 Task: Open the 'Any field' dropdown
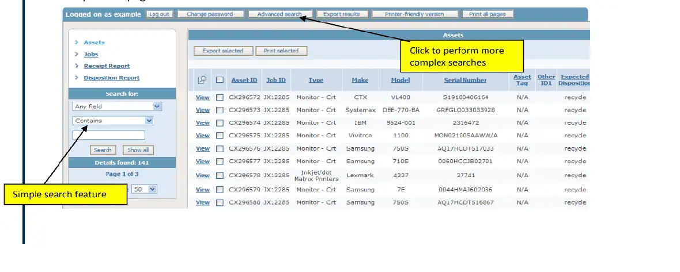coord(118,106)
